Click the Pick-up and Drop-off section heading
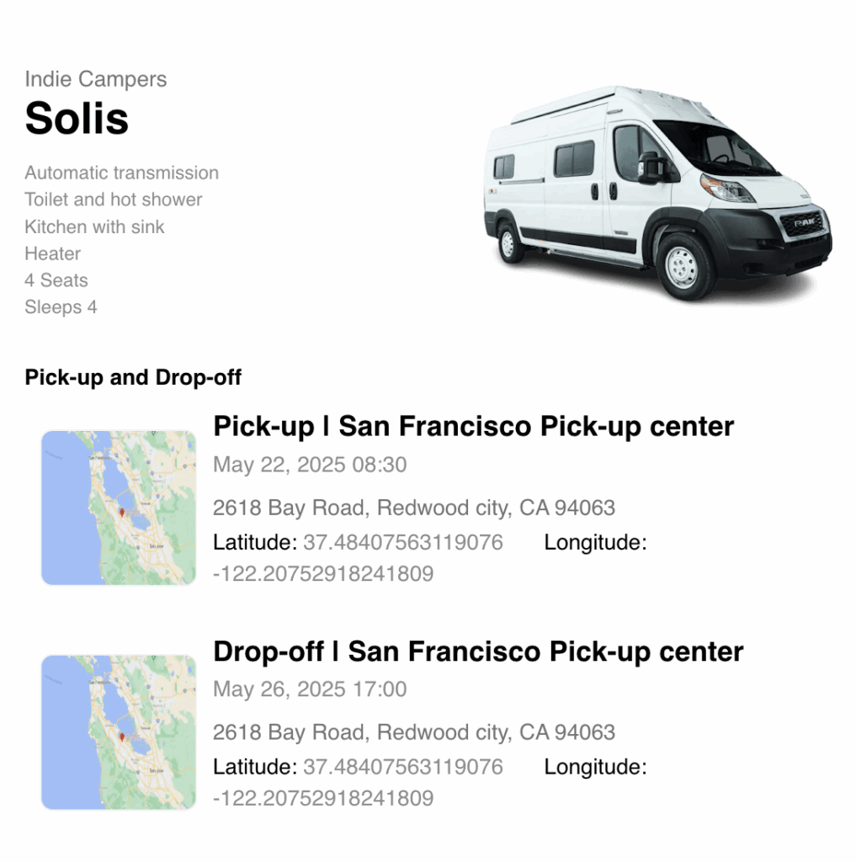856x862 pixels. coord(133,378)
